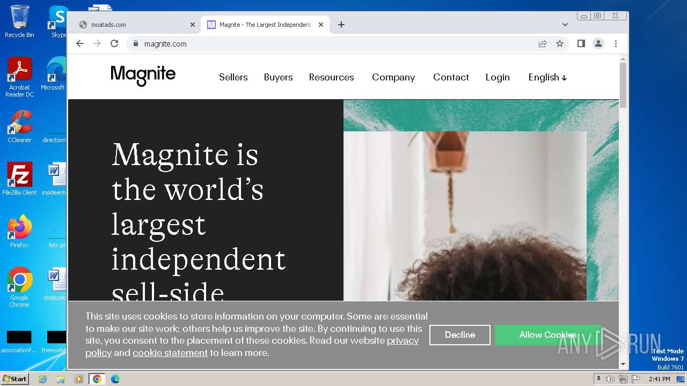Open CCleaner desktop icon
The width and height of the screenshot is (687, 386).
coord(19,127)
